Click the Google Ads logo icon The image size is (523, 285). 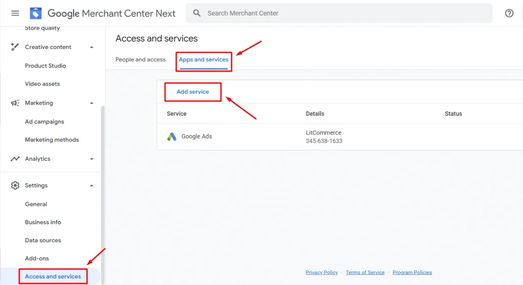pos(172,137)
